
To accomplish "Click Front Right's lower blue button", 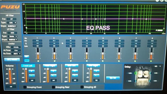I will 53,76.
